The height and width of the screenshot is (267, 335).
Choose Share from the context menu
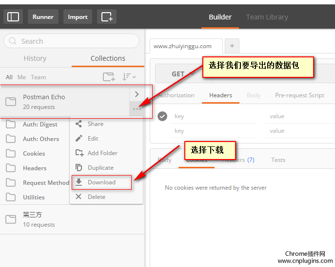106,124
